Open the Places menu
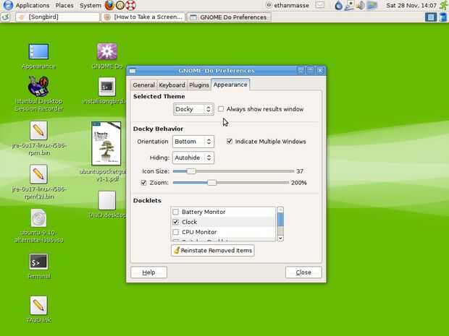This screenshot has width=449, height=336. click(x=64, y=5)
